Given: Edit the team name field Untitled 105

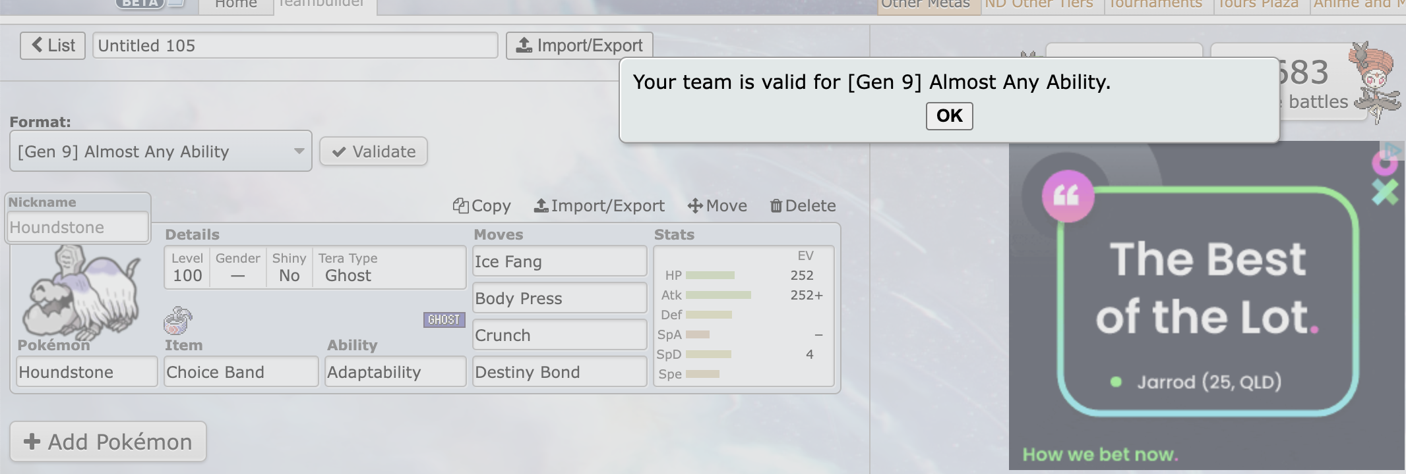Looking at the screenshot, I should (x=295, y=45).
